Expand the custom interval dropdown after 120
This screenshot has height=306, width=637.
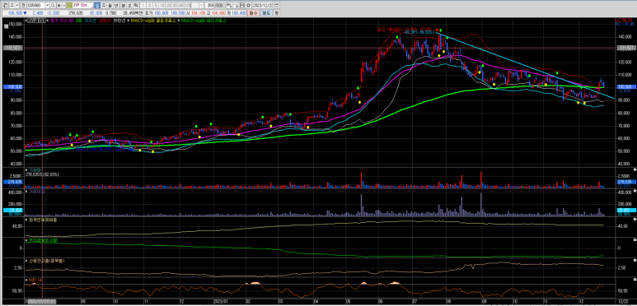coord(201,5)
